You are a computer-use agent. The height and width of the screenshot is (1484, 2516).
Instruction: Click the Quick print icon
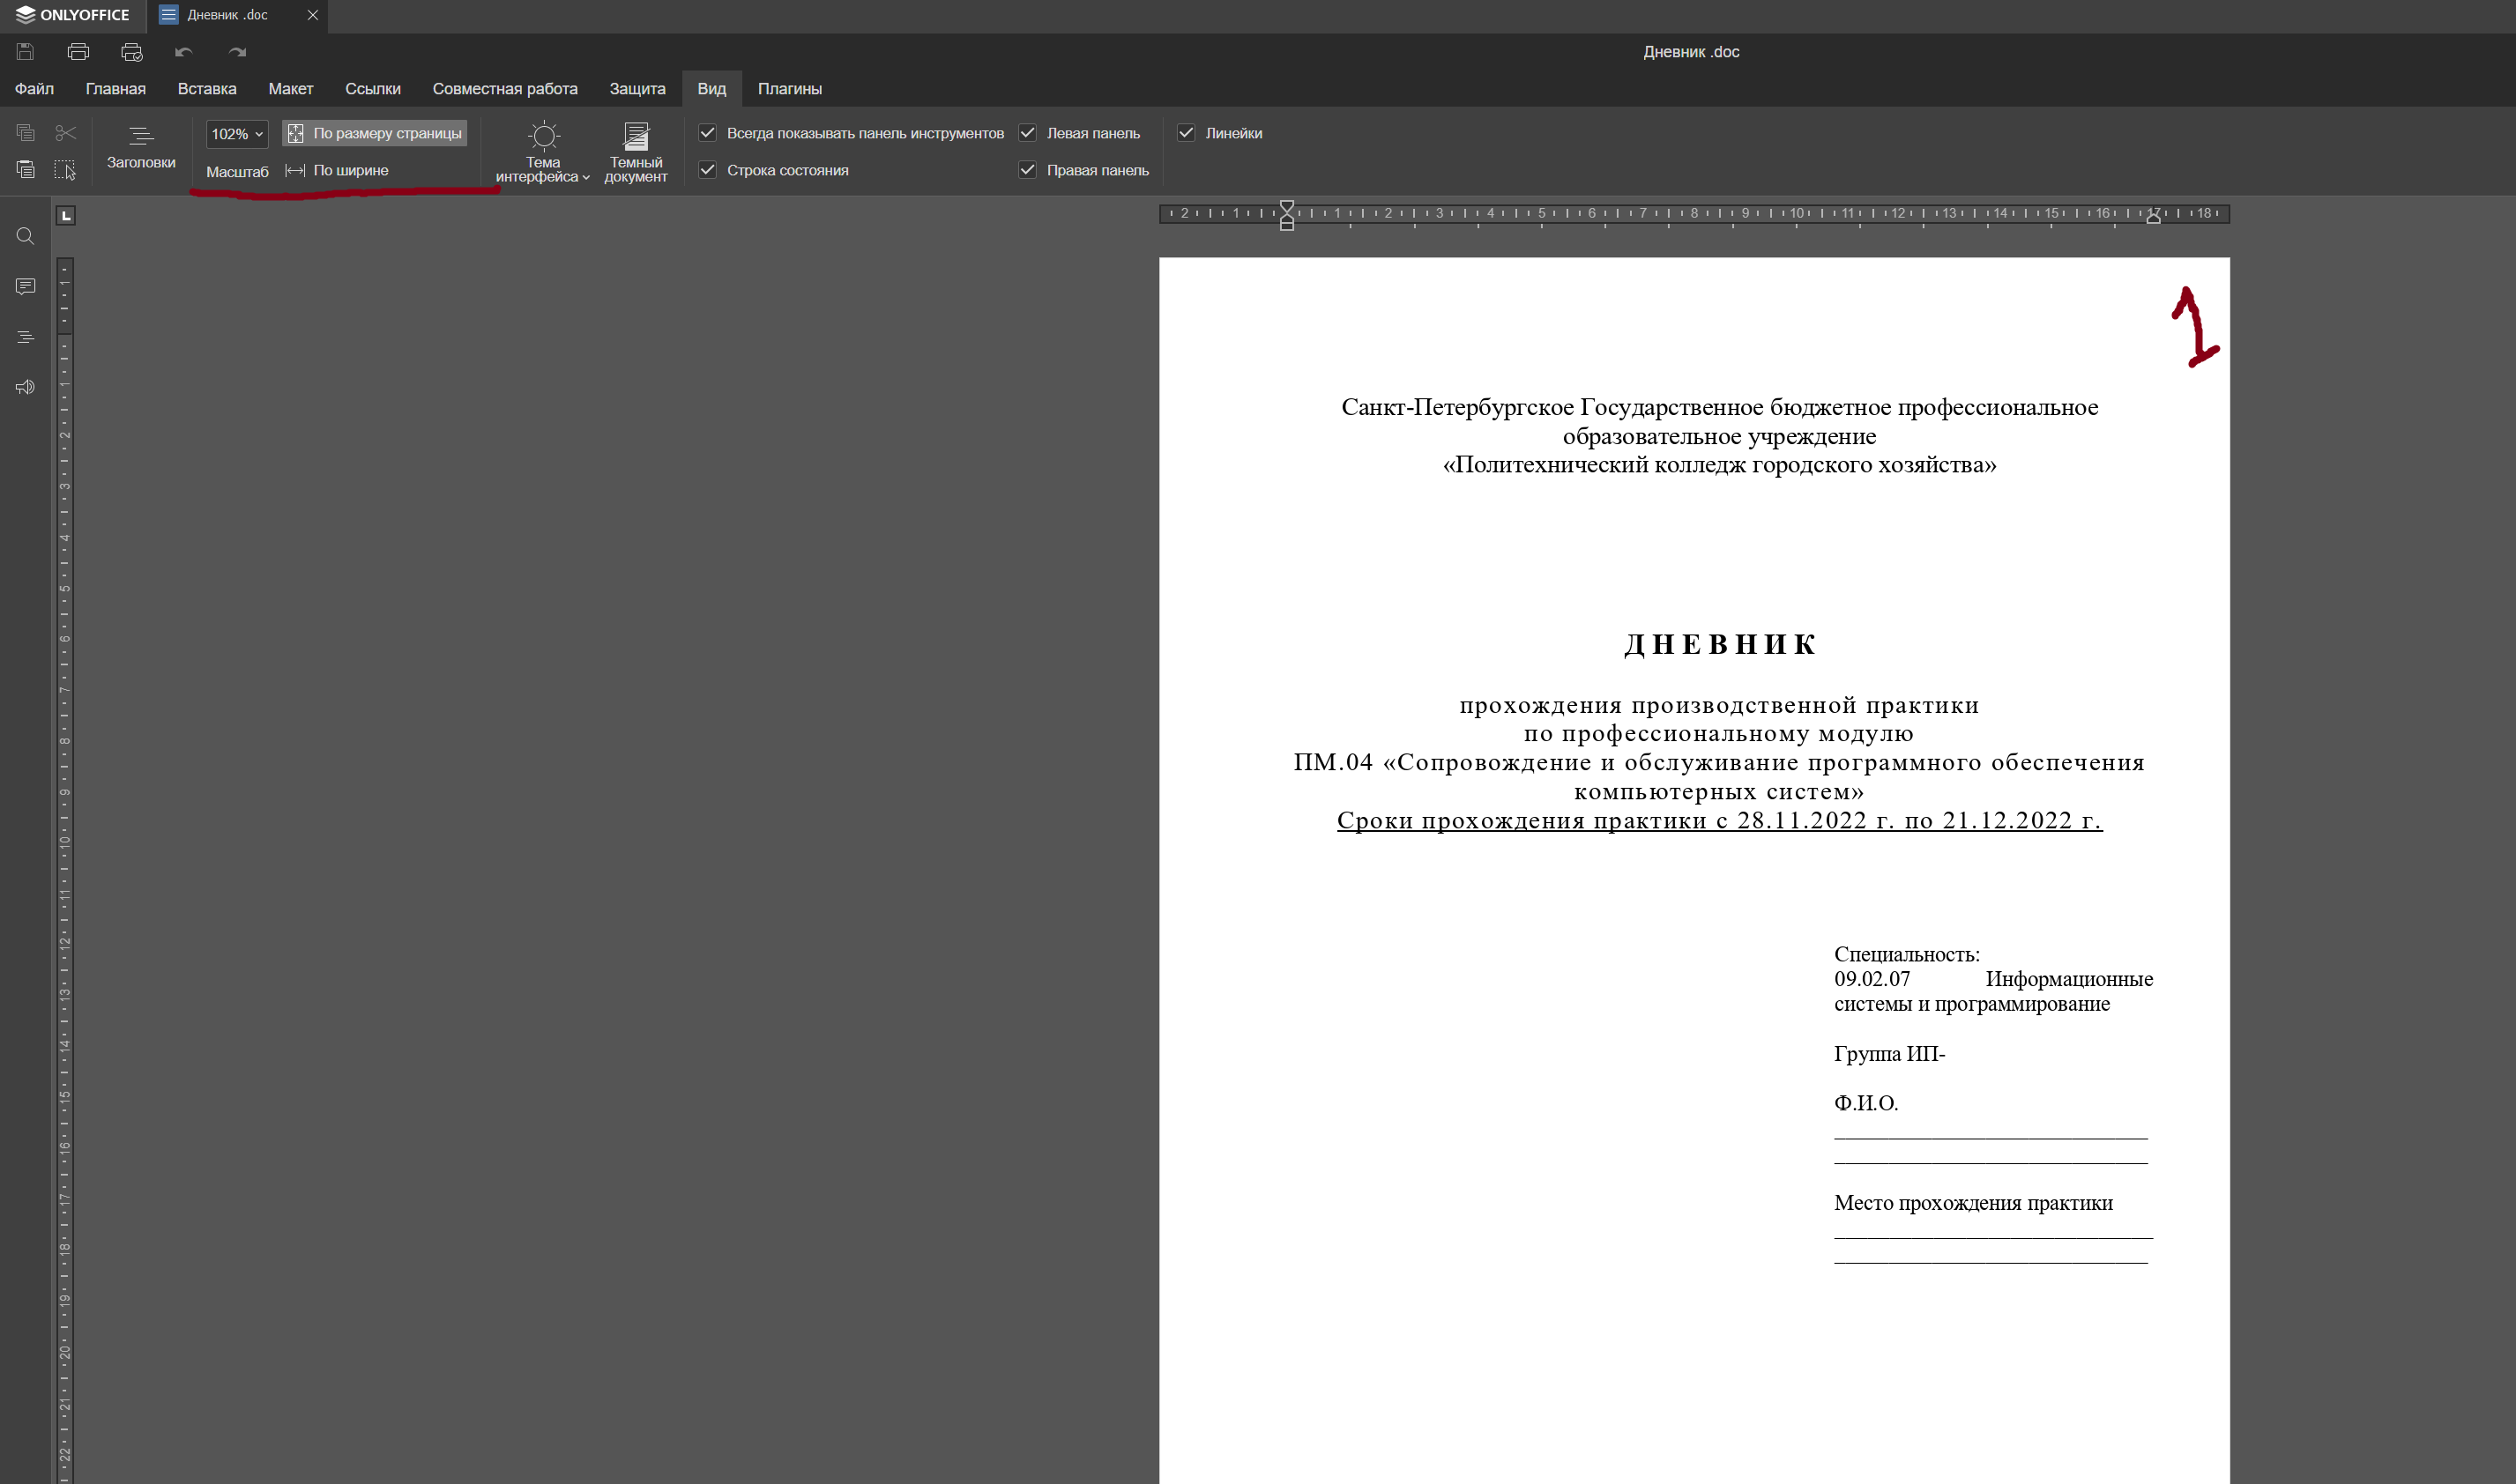(x=131, y=52)
